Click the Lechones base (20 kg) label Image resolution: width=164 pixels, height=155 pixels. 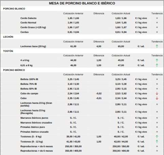pyautogui.click(x=33, y=46)
